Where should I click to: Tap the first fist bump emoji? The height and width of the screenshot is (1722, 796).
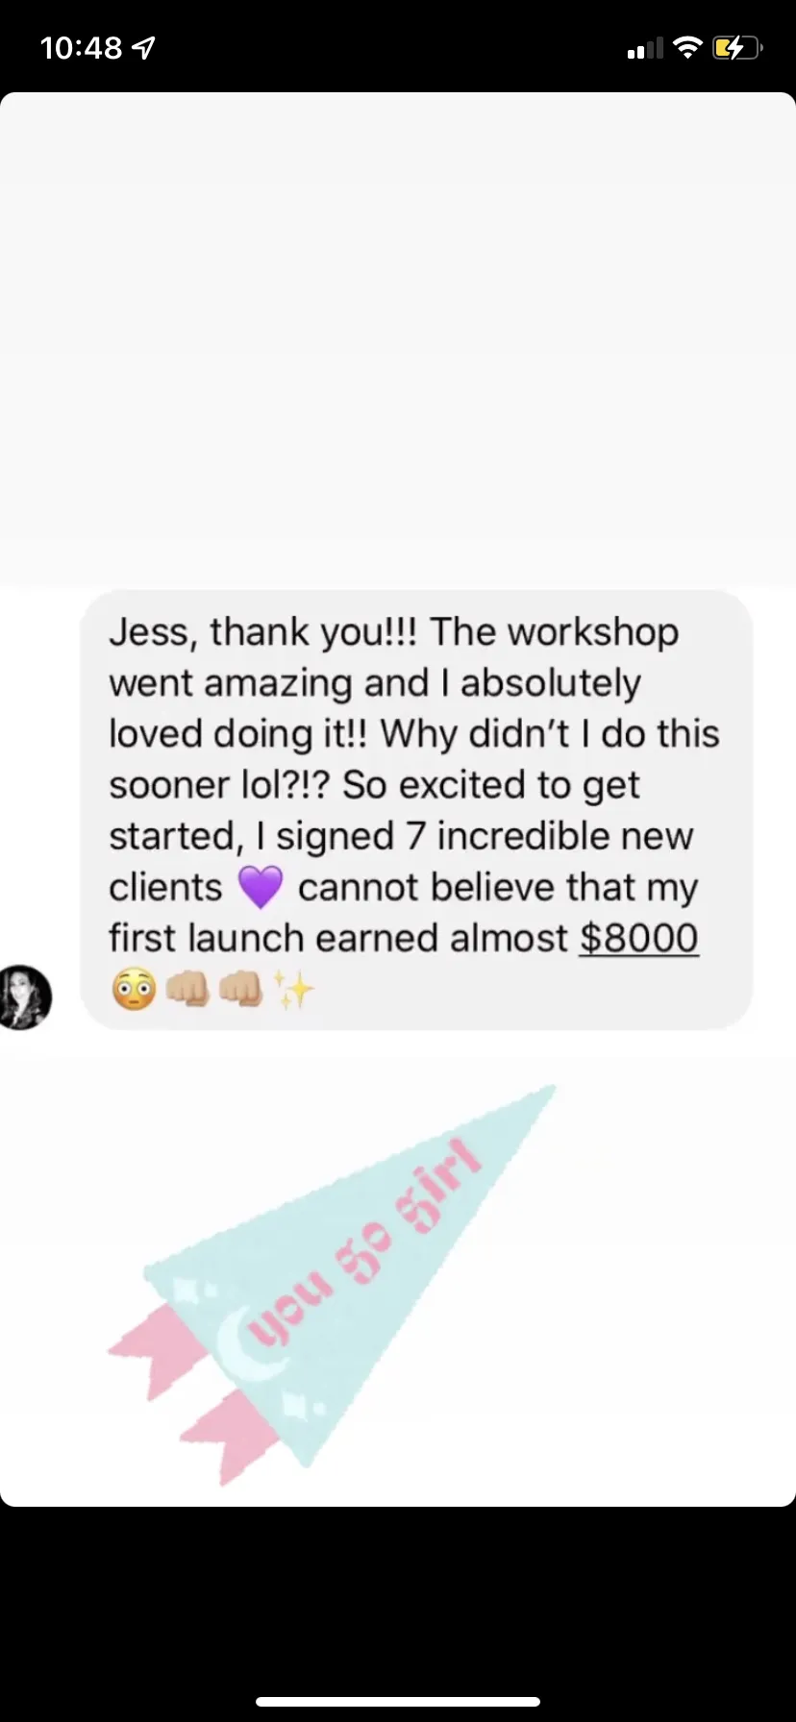click(187, 990)
